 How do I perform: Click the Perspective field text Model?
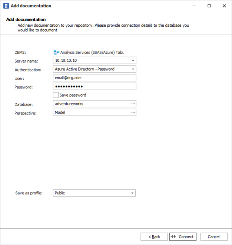[60, 112]
